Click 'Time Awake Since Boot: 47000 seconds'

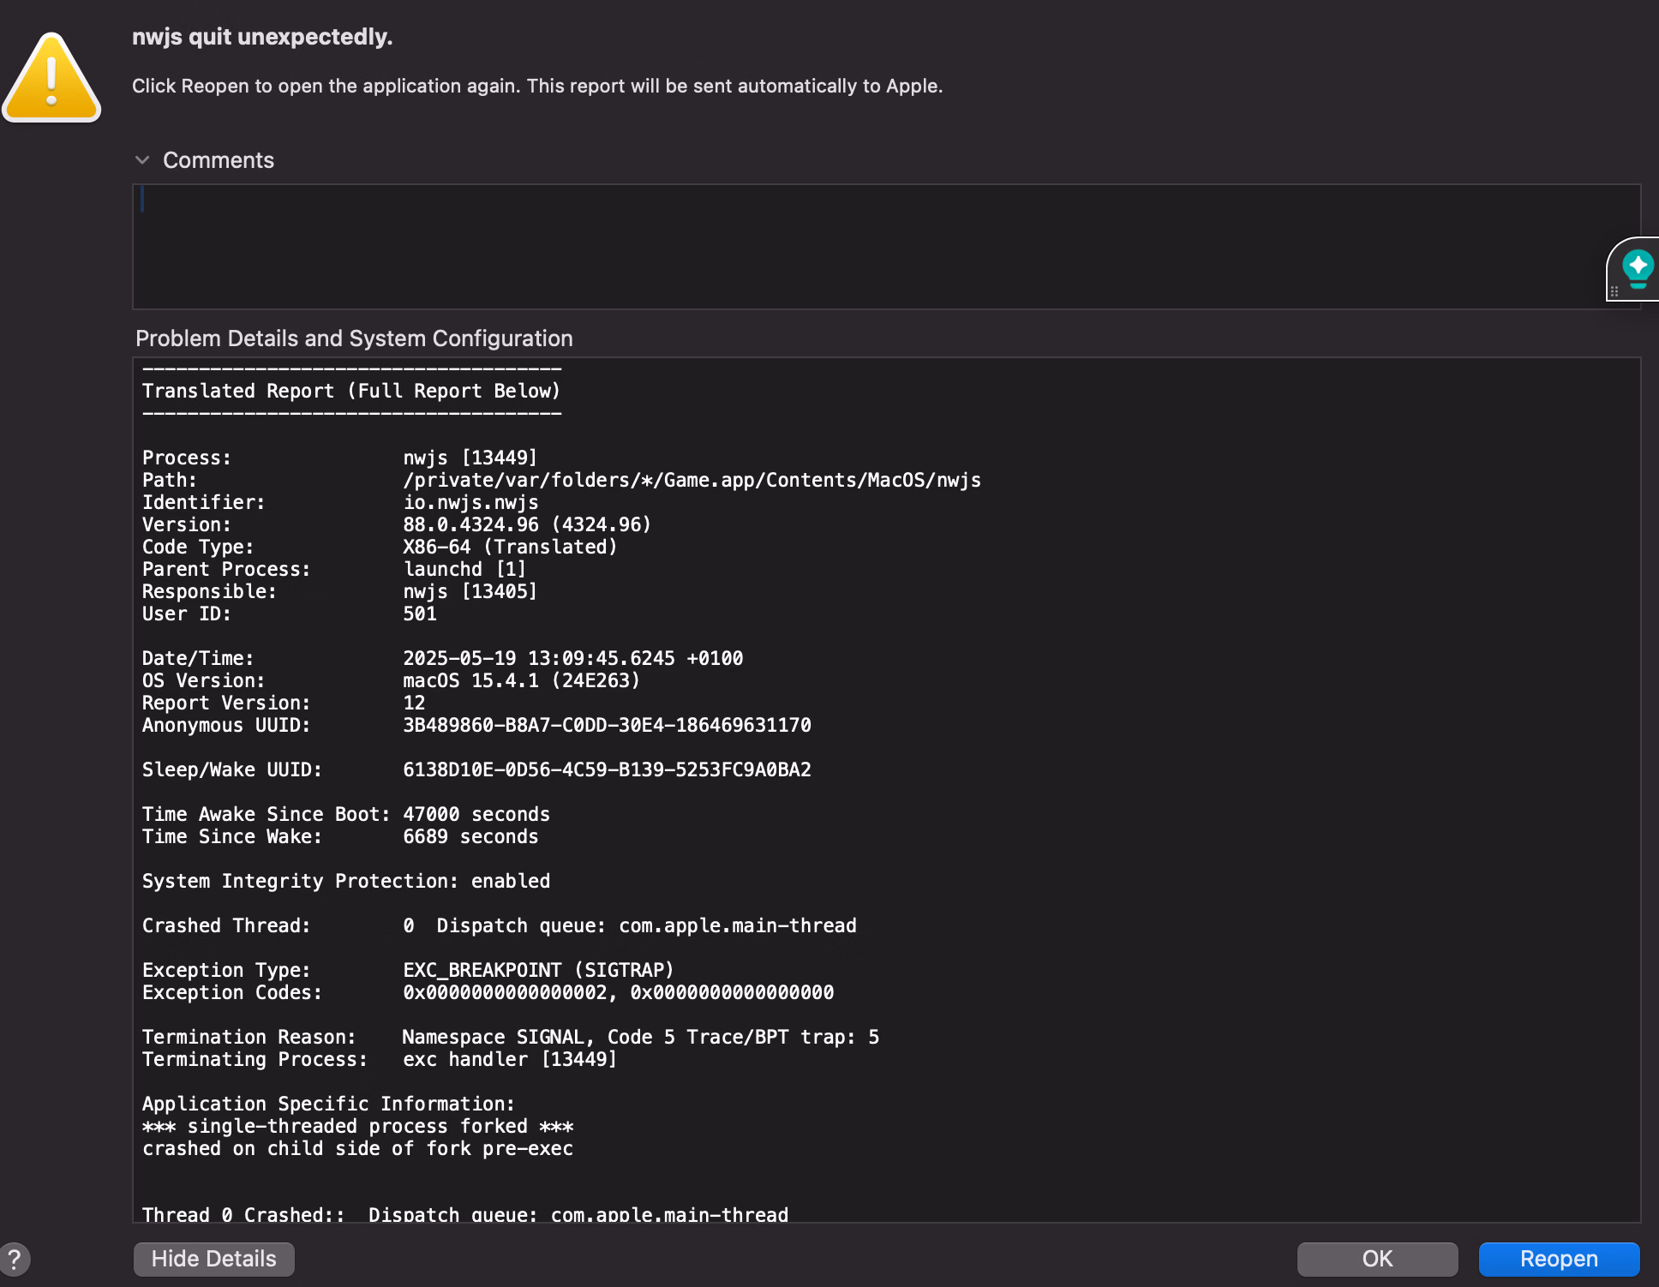[346, 814]
